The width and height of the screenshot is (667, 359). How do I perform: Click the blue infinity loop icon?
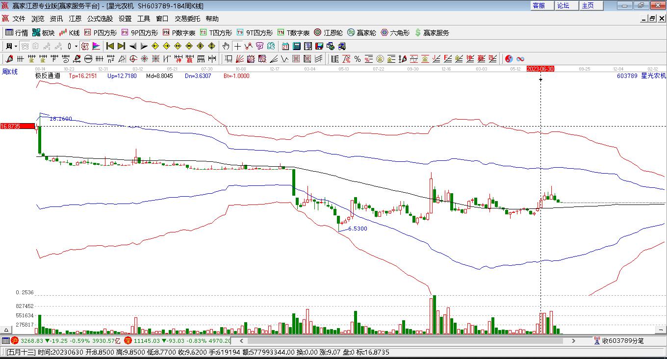(520, 59)
